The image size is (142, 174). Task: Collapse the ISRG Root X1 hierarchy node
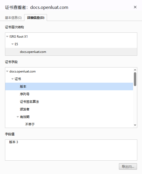(x=7, y=37)
